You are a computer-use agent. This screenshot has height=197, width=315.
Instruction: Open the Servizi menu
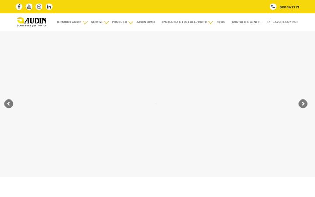(x=97, y=22)
